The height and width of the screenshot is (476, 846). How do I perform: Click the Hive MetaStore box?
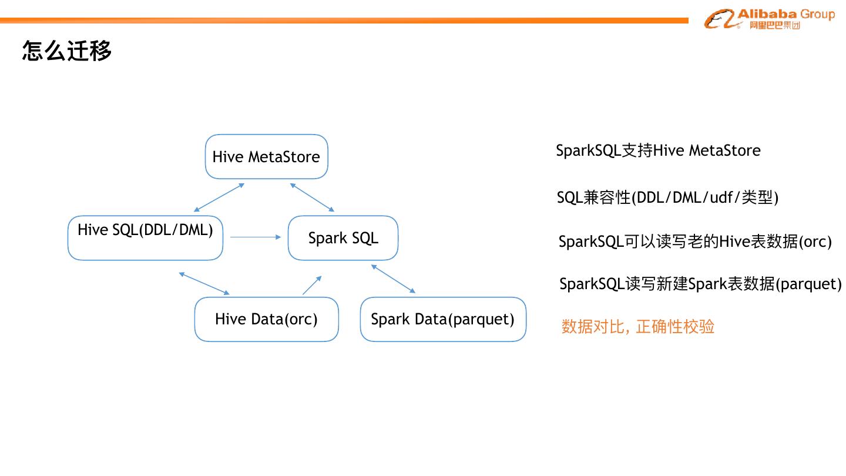pyautogui.click(x=266, y=157)
